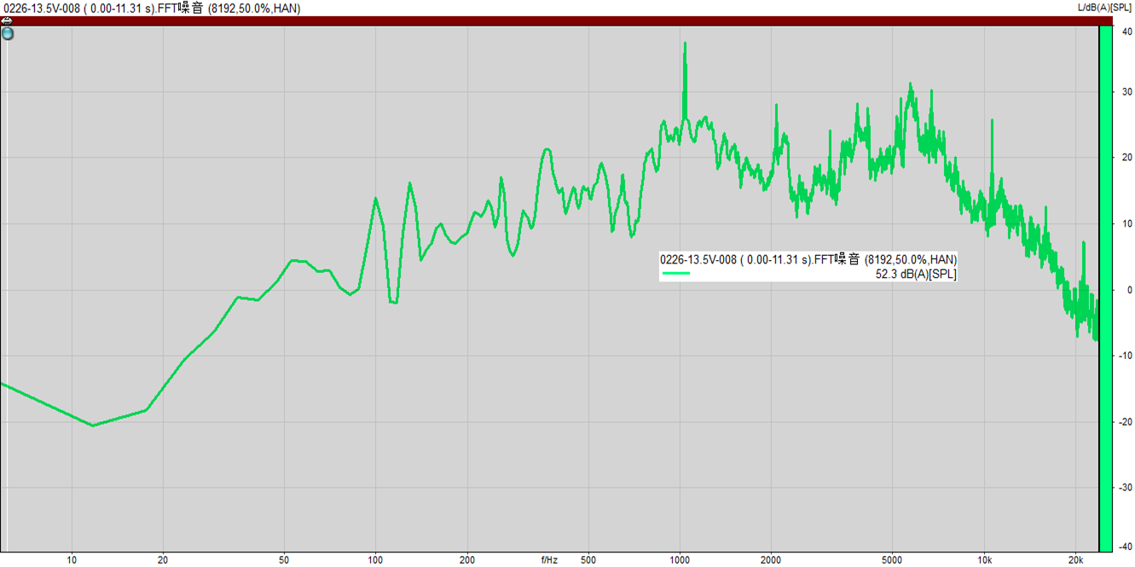The width and height of the screenshot is (1135, 567).
Task: Click the 0 tick label on the level axis
Action: (1129, 290)
